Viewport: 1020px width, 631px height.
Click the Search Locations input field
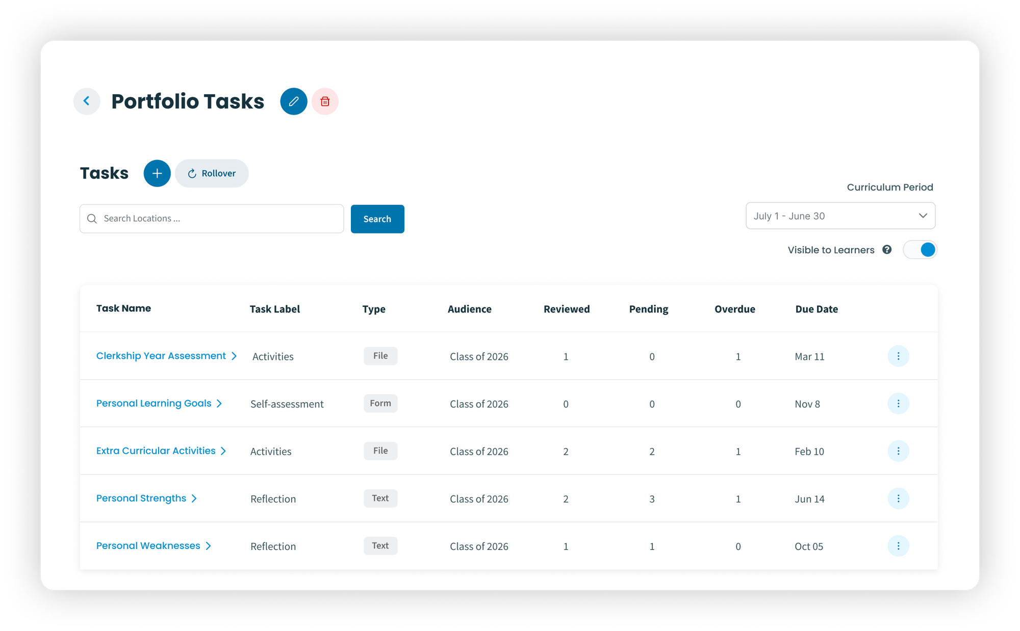211,218
